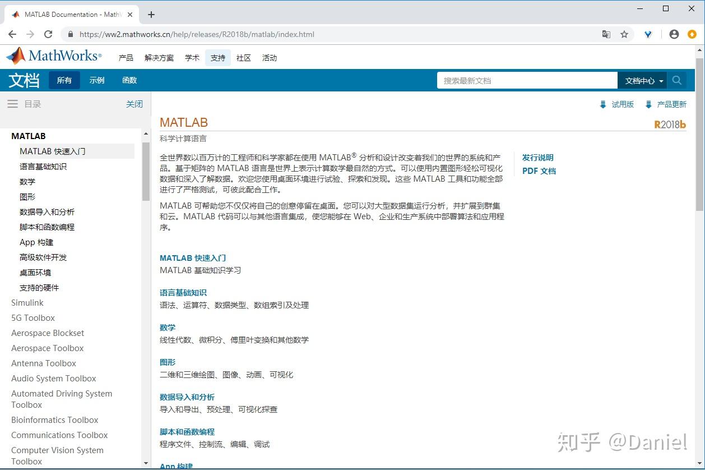
Task: Download via the PDF 文档 link
Action: (x=539, y=171)
